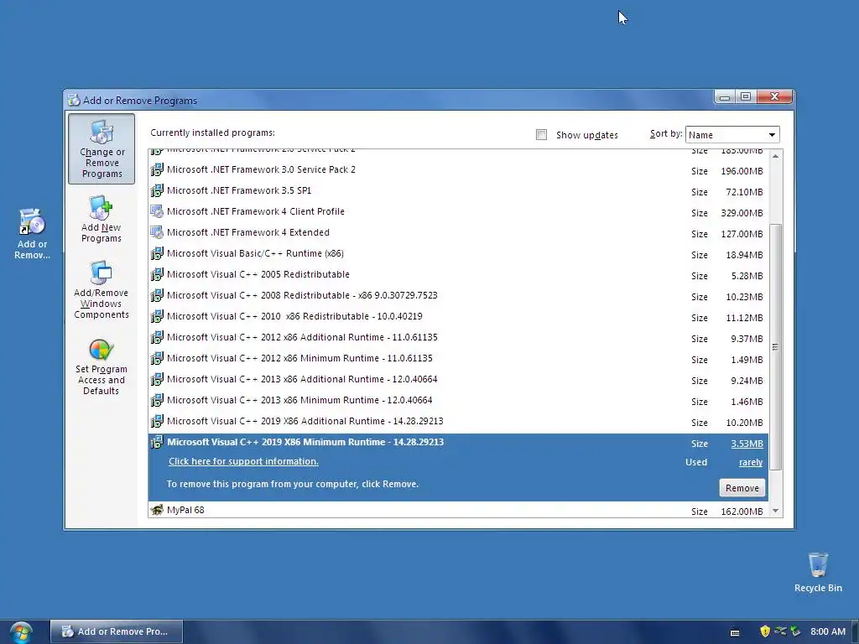859x644 pixels.
Task: Select Microsoft .NET Framework 3.5 SP1 row
Action: click(458, 190)
